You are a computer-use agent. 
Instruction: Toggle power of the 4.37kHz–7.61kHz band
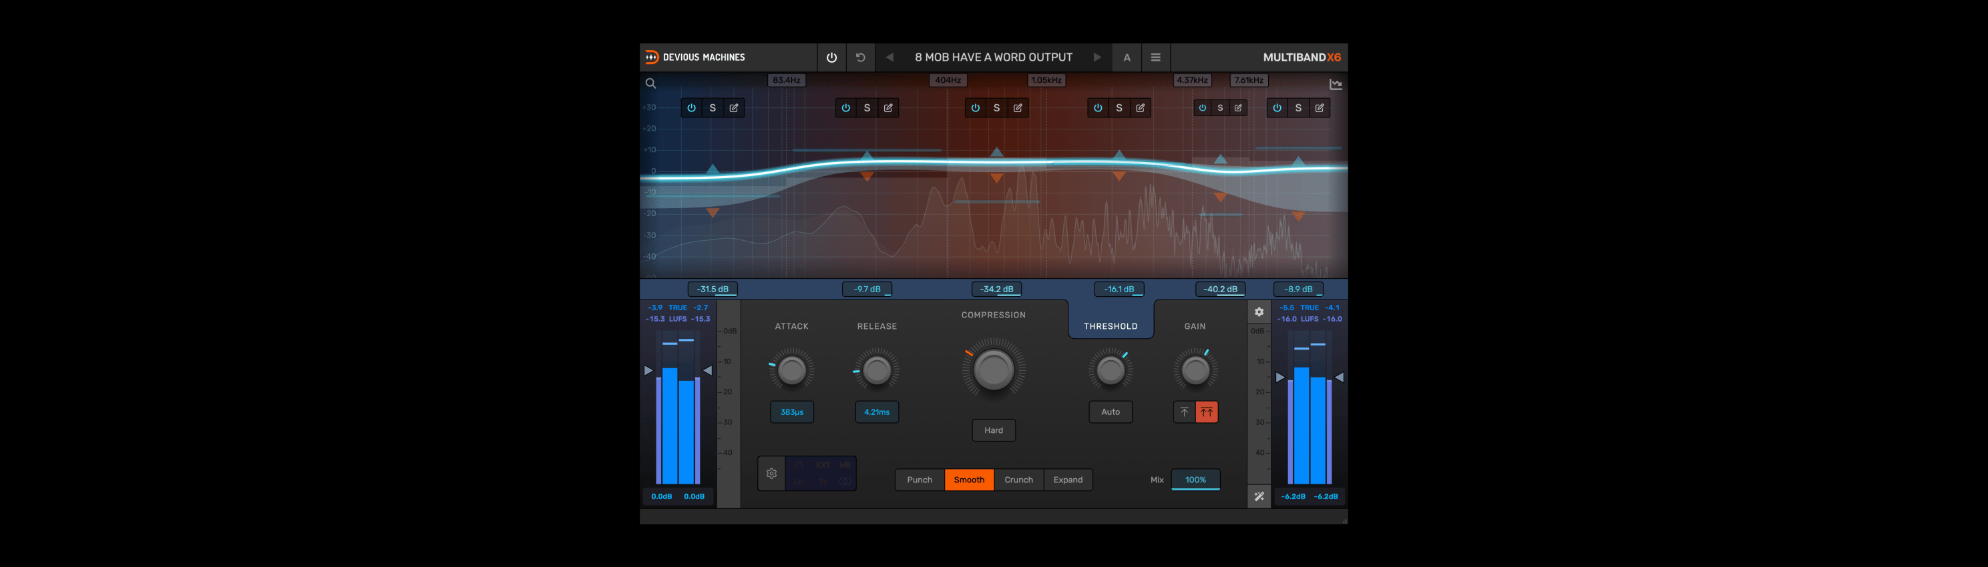tap(1203, 109)
